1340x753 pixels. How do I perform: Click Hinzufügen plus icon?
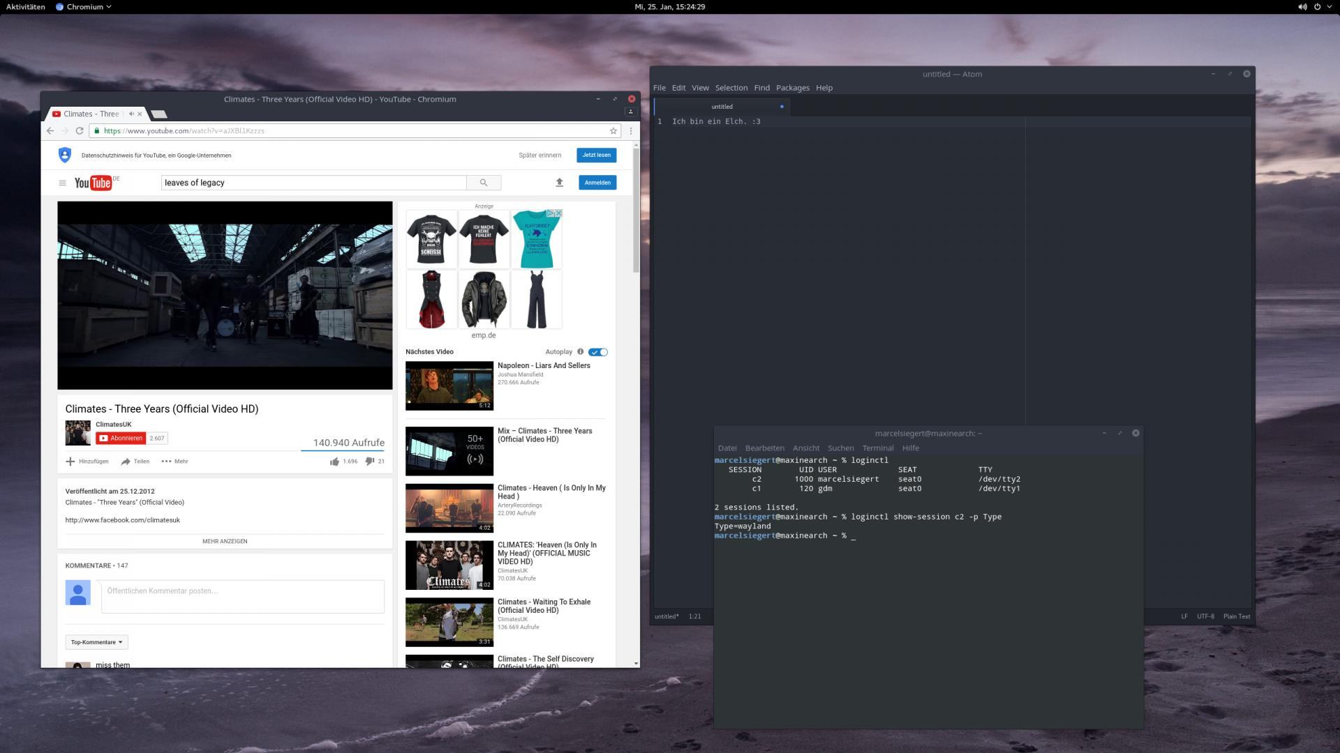pos(70,461)
